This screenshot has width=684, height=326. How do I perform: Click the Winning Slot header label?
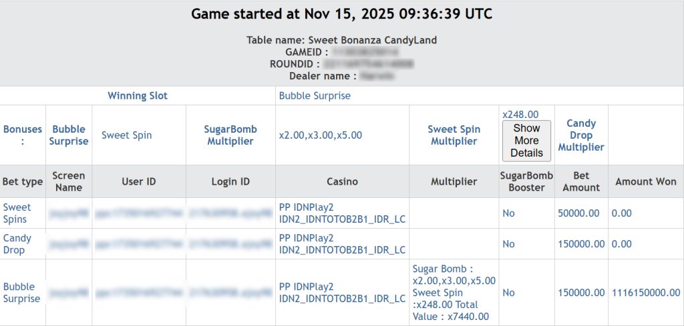click(x=138, y=96)
